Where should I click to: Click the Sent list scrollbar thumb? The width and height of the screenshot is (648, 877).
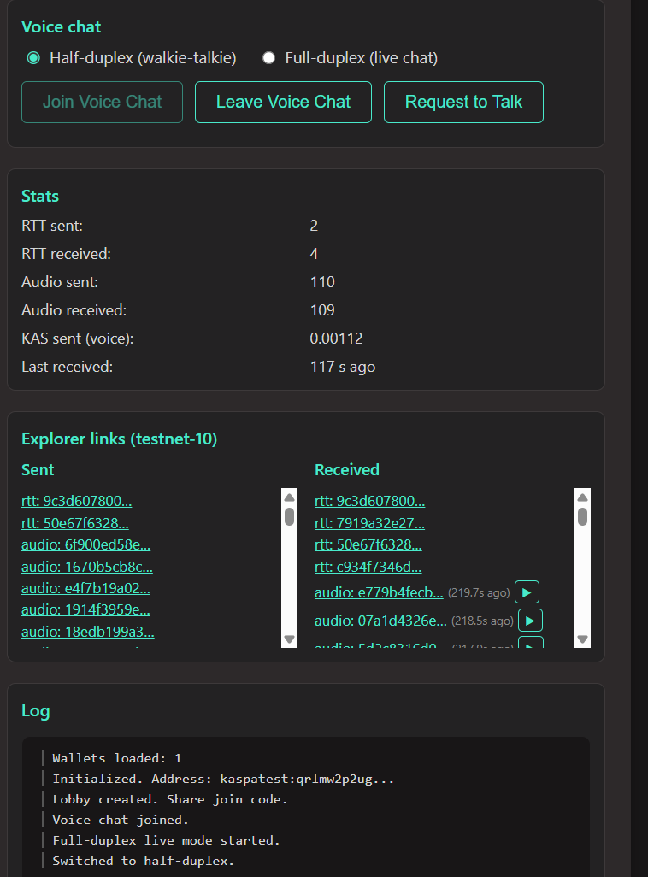pyautogui.click(x=289, y=517)
